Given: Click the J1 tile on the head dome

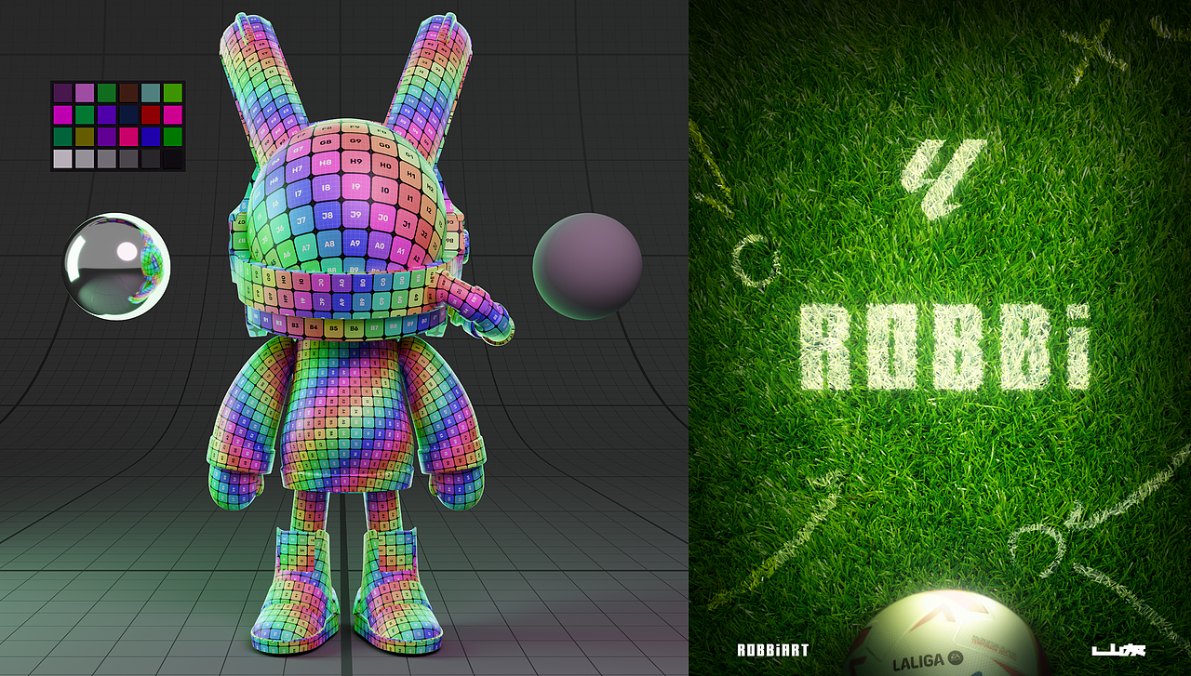Looking at the screenshot, I should [x=407, y=224].
